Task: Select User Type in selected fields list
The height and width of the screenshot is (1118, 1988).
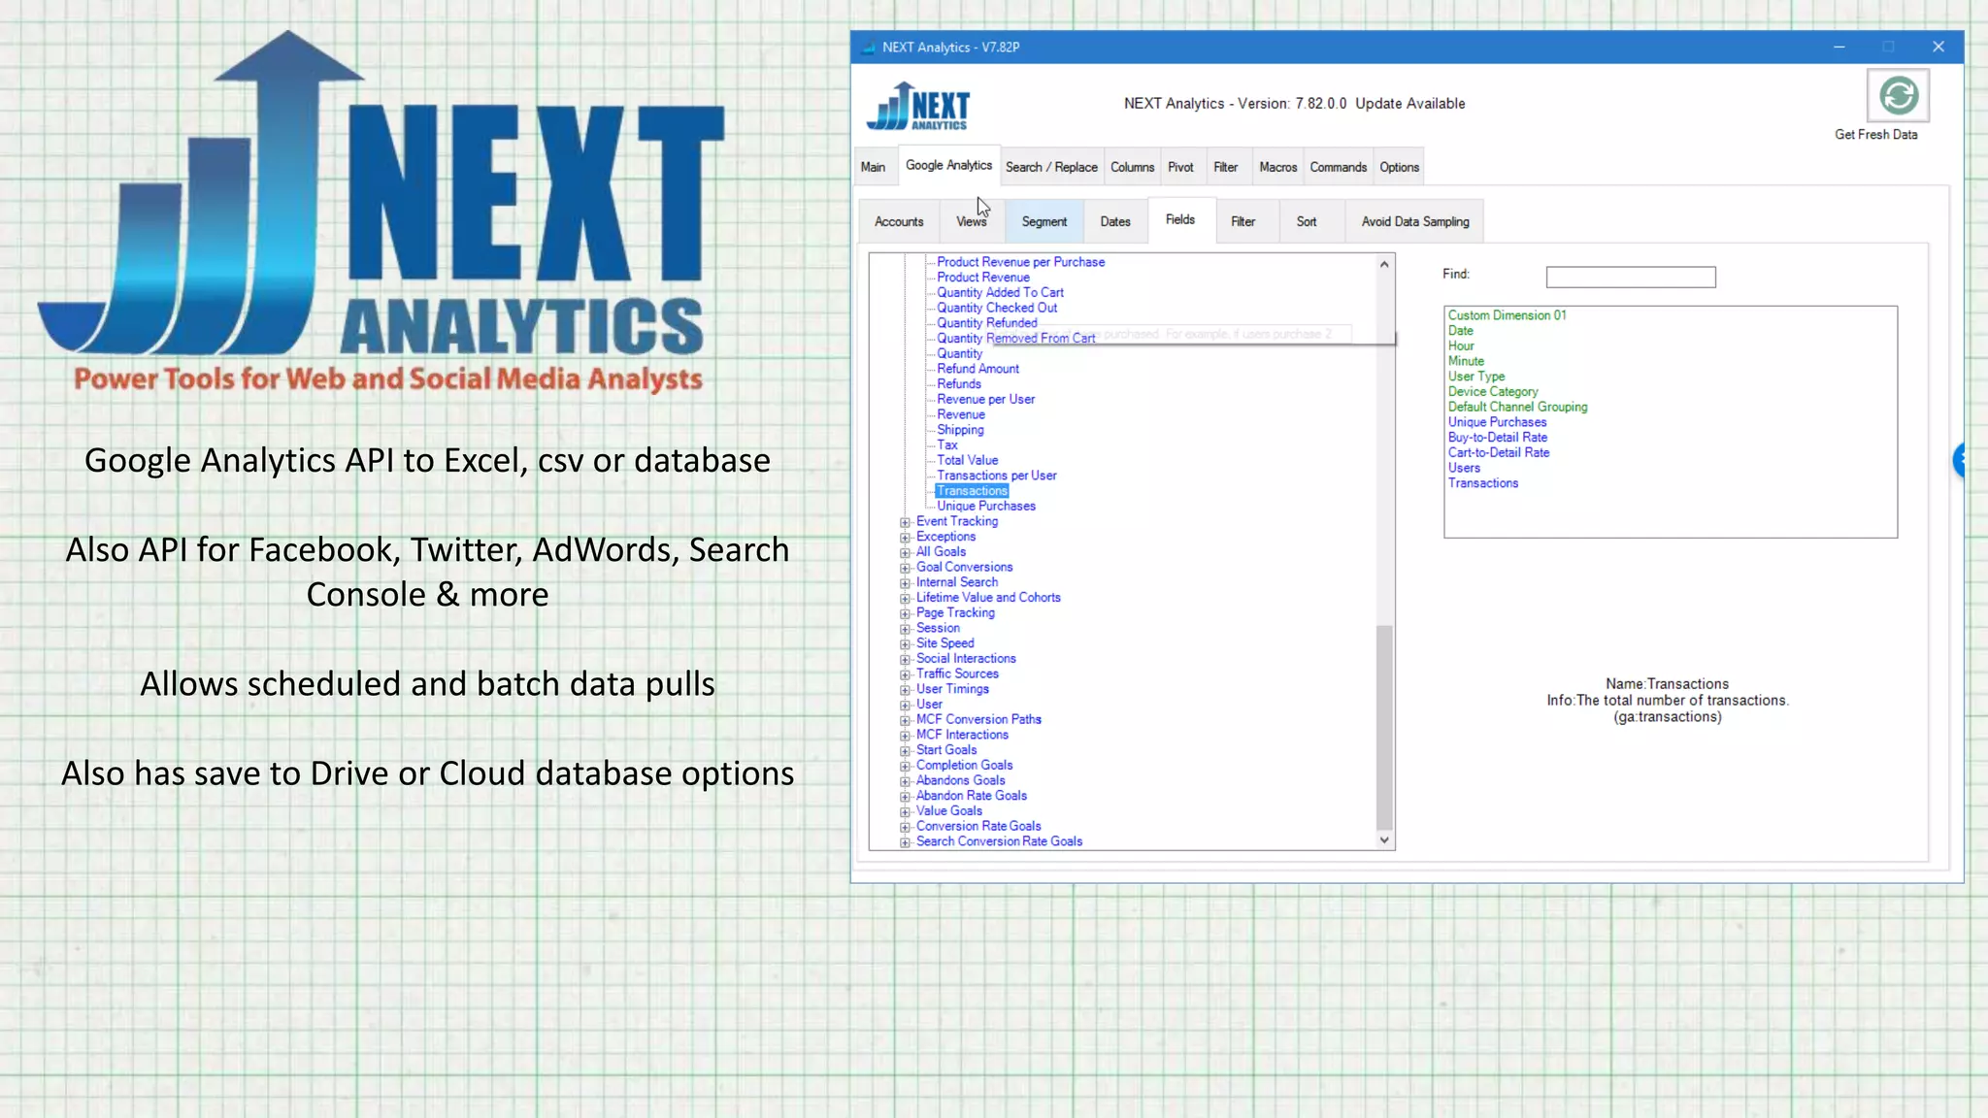Action: click(1475, 377)
